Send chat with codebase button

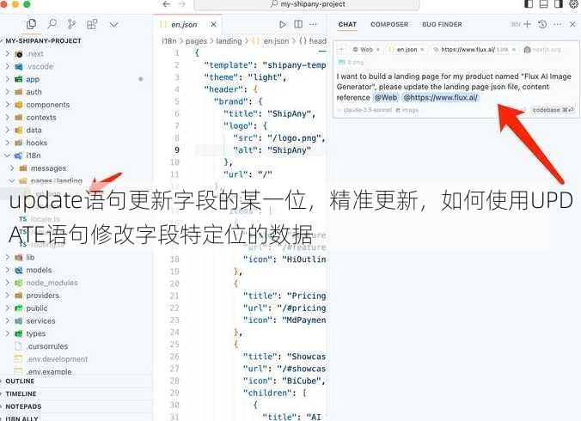tap(553, 110)
